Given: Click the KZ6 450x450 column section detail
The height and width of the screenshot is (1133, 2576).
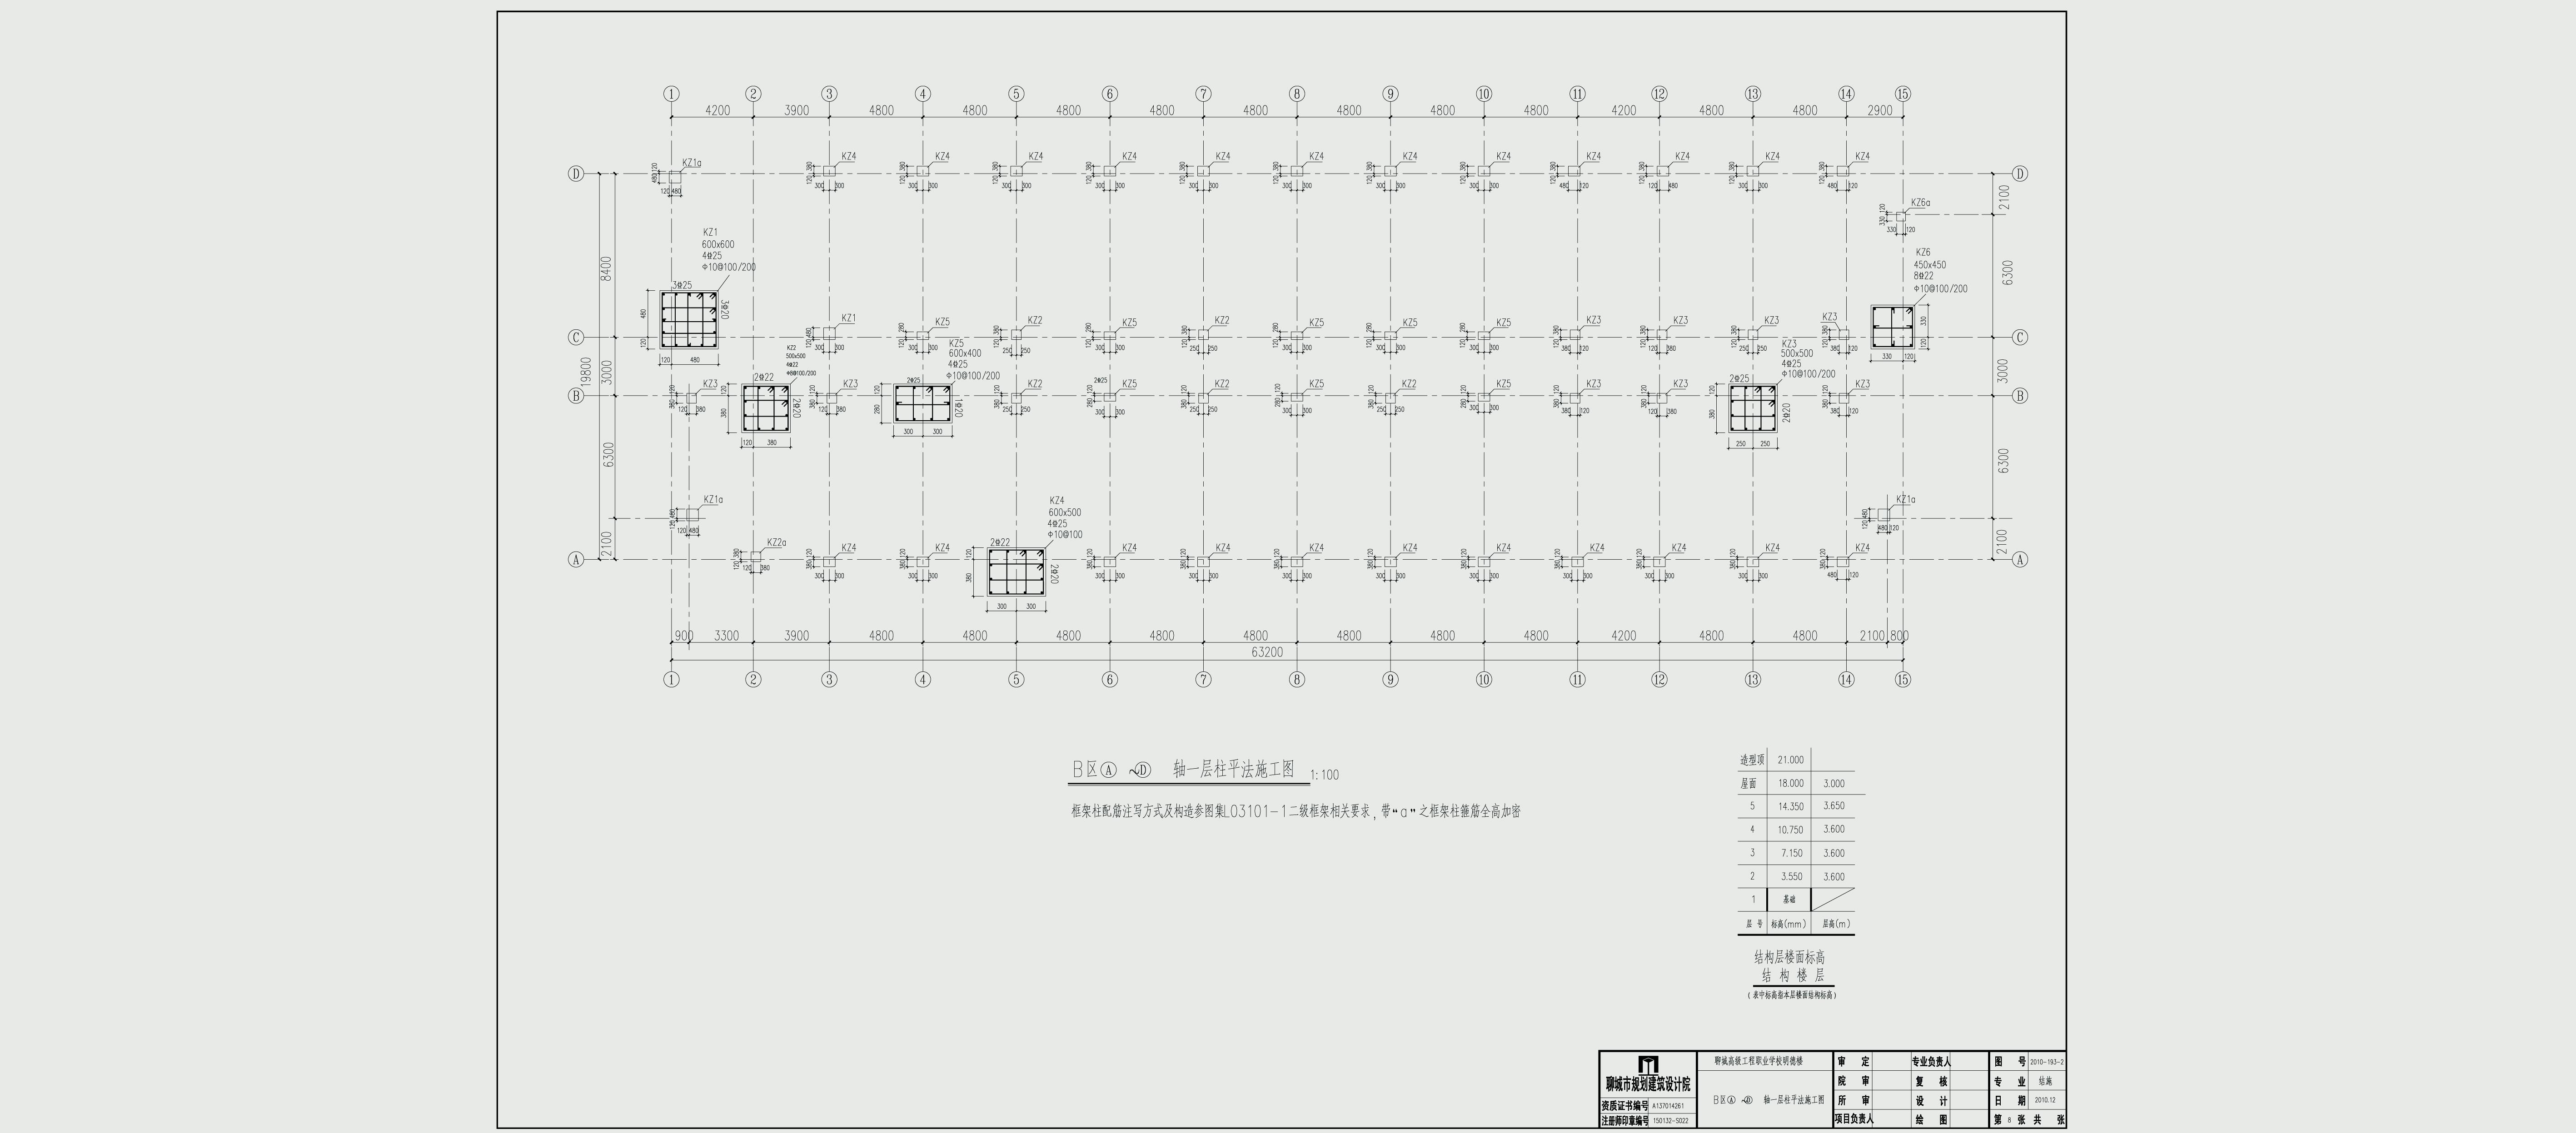Looking at the screenshot, I should pos(1894,327).
